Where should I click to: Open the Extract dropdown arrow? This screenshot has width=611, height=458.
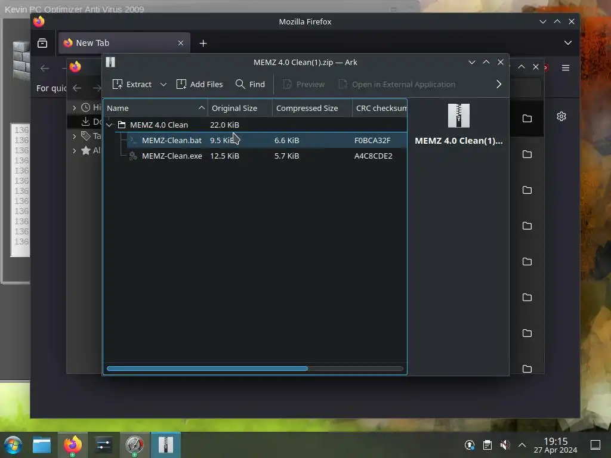tap(163, 85)
